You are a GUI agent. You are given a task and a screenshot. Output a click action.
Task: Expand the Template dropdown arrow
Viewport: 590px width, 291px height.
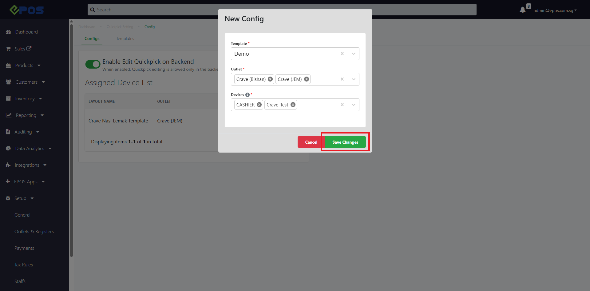pos(354,54)
